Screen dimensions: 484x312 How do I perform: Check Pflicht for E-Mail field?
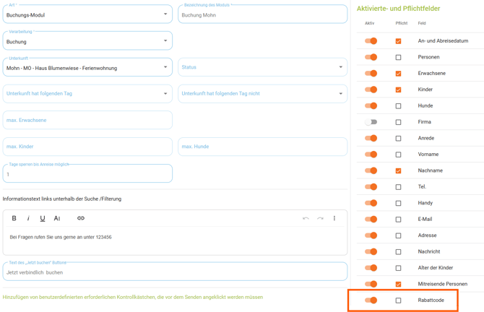[x=398, y=220]
